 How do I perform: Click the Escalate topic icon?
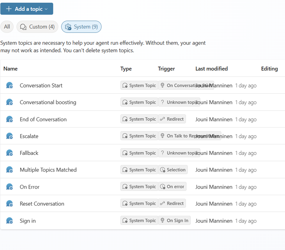(x=10, y=136)
